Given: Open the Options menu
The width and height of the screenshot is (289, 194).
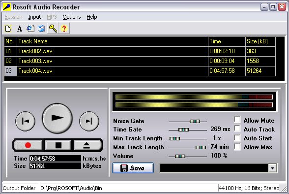Looking at the screenshot, I should click(x=72, y=17).
